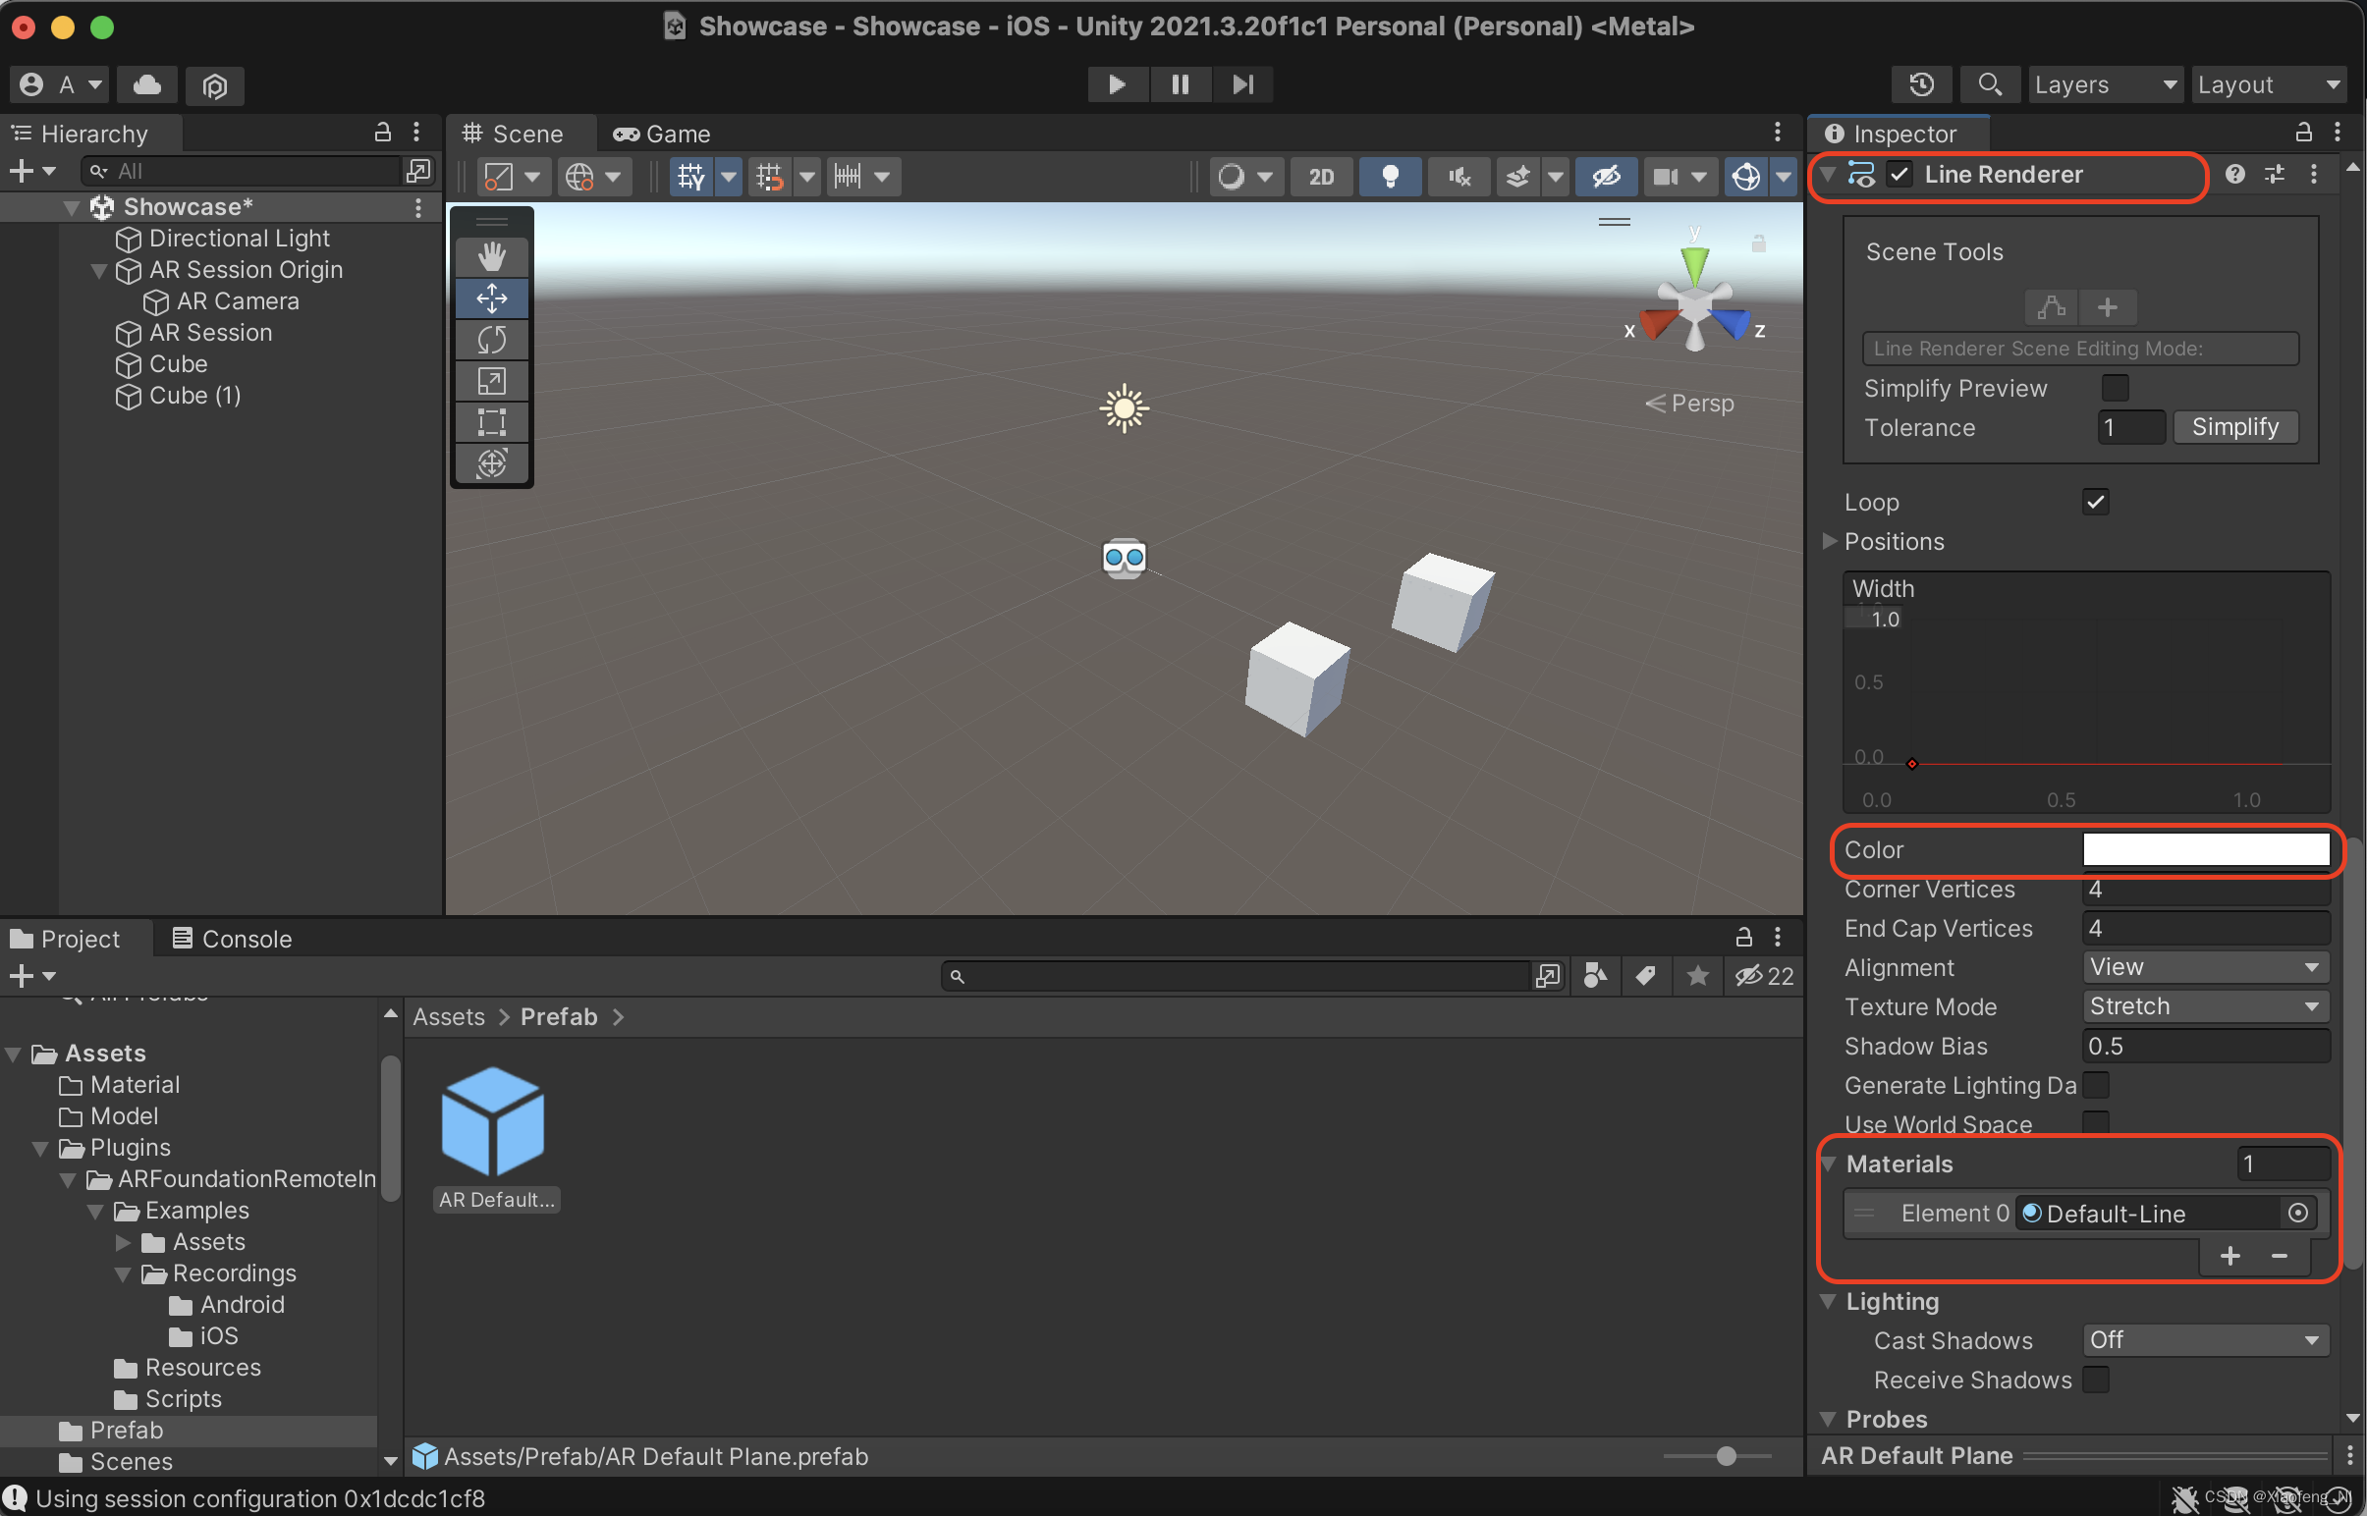Select the Hand pan tool
The image size is (2367, 1516).
click(491, 255)
